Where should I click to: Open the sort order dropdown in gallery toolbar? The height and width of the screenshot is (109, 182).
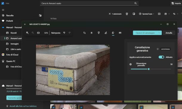tap(175, 14)
